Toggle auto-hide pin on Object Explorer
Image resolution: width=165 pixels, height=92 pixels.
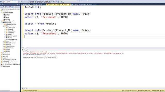click(x=18, y=5)
